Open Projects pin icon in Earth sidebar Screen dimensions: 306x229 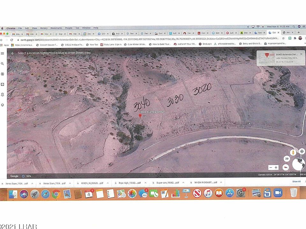[x=2, y=95]
